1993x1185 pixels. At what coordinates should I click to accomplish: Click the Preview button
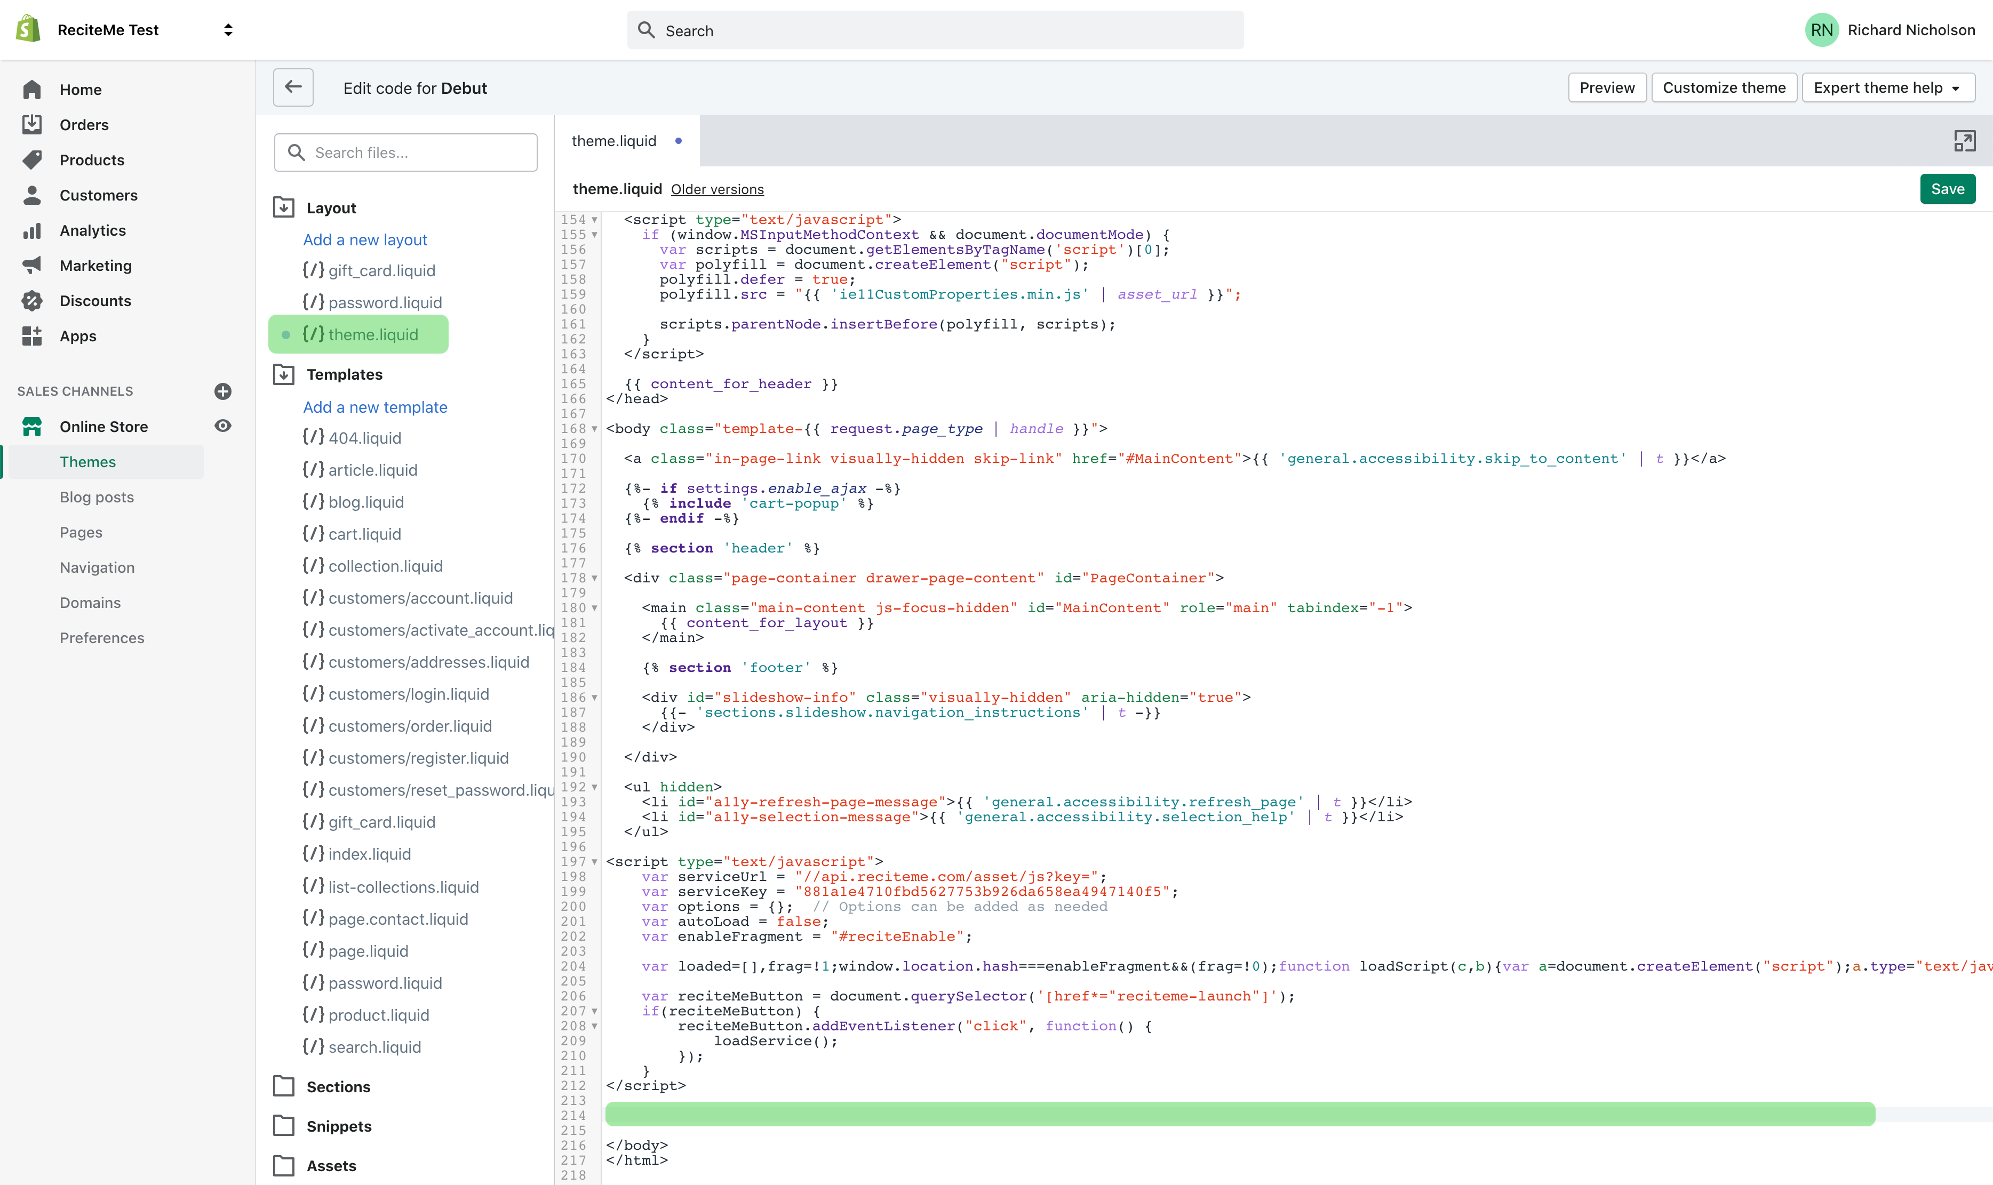(1607, 87)
